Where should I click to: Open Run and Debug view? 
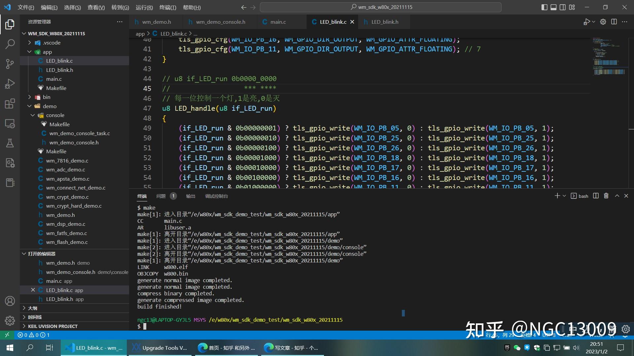coord(10,84)
